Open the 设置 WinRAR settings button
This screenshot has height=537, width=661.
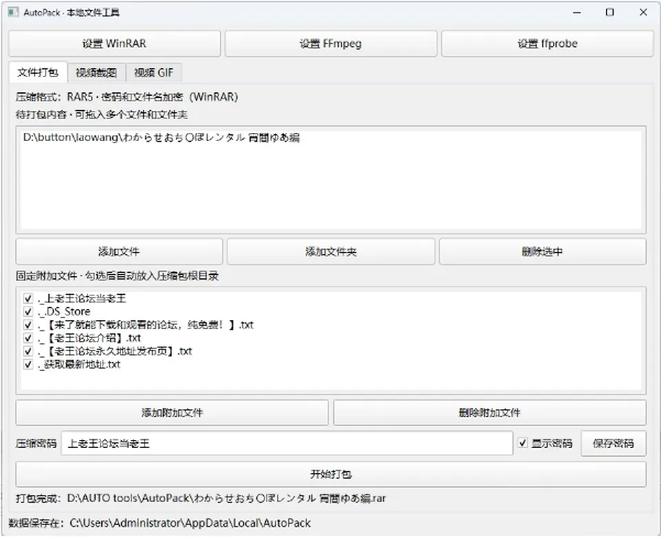(x=114, y=43)
